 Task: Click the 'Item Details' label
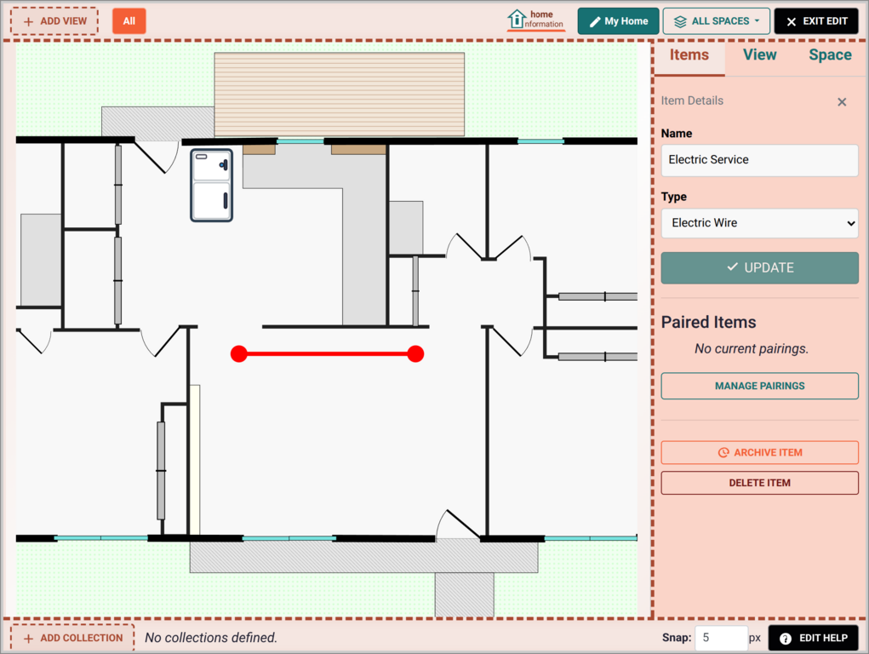click(692, 101)
